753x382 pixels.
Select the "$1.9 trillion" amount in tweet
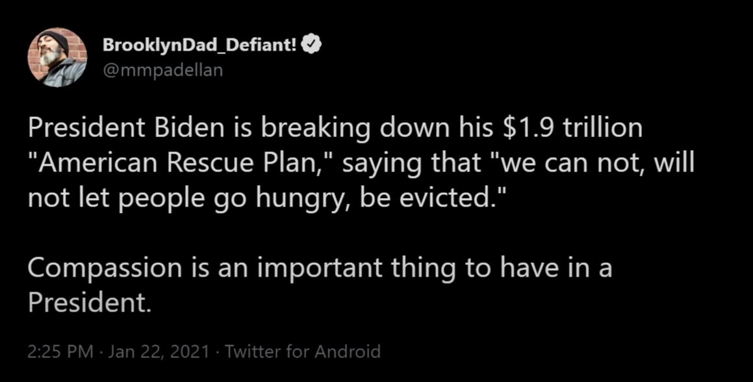(x=572, y=128)
